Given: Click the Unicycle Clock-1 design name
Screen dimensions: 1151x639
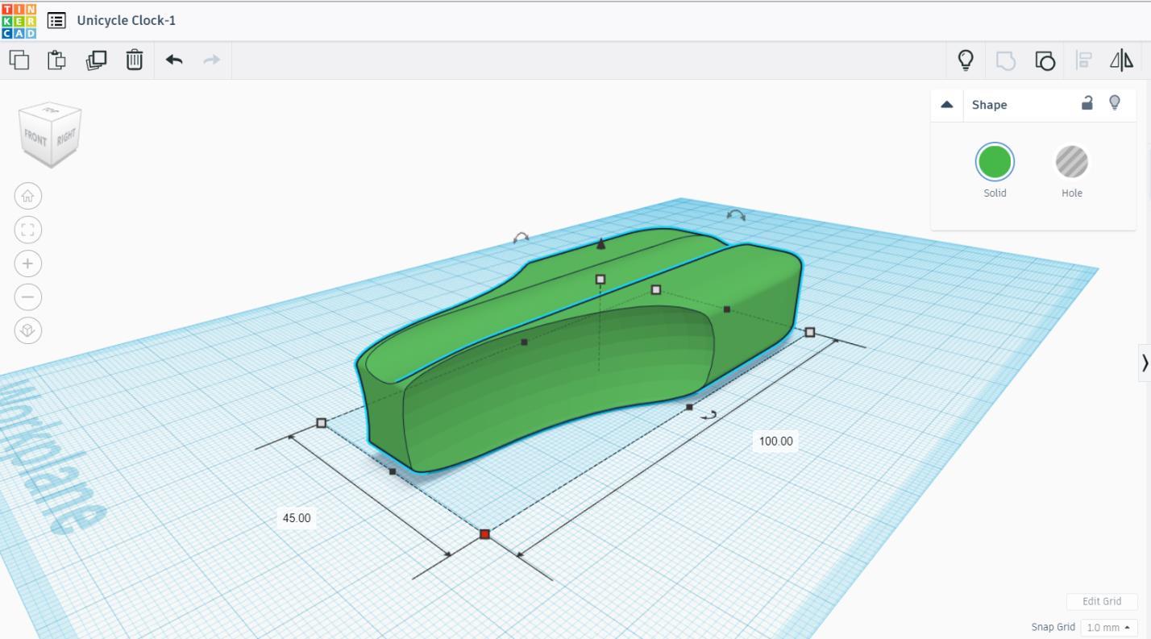Looking at the screenshot, I should coord(127,20).
